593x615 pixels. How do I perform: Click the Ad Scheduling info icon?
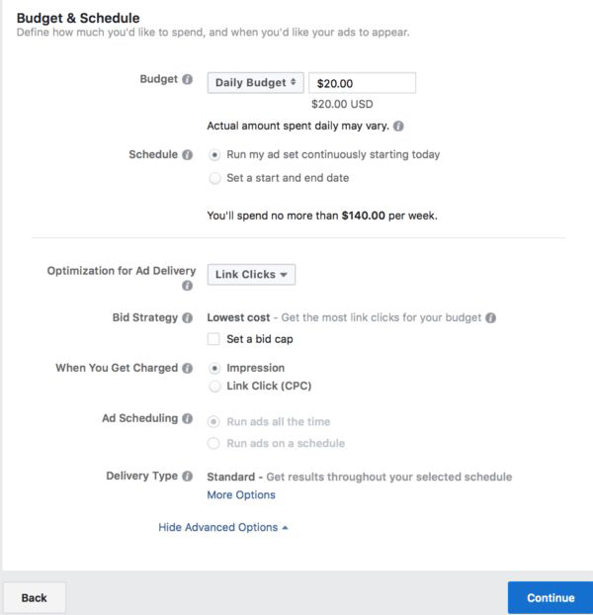(188, 419)
